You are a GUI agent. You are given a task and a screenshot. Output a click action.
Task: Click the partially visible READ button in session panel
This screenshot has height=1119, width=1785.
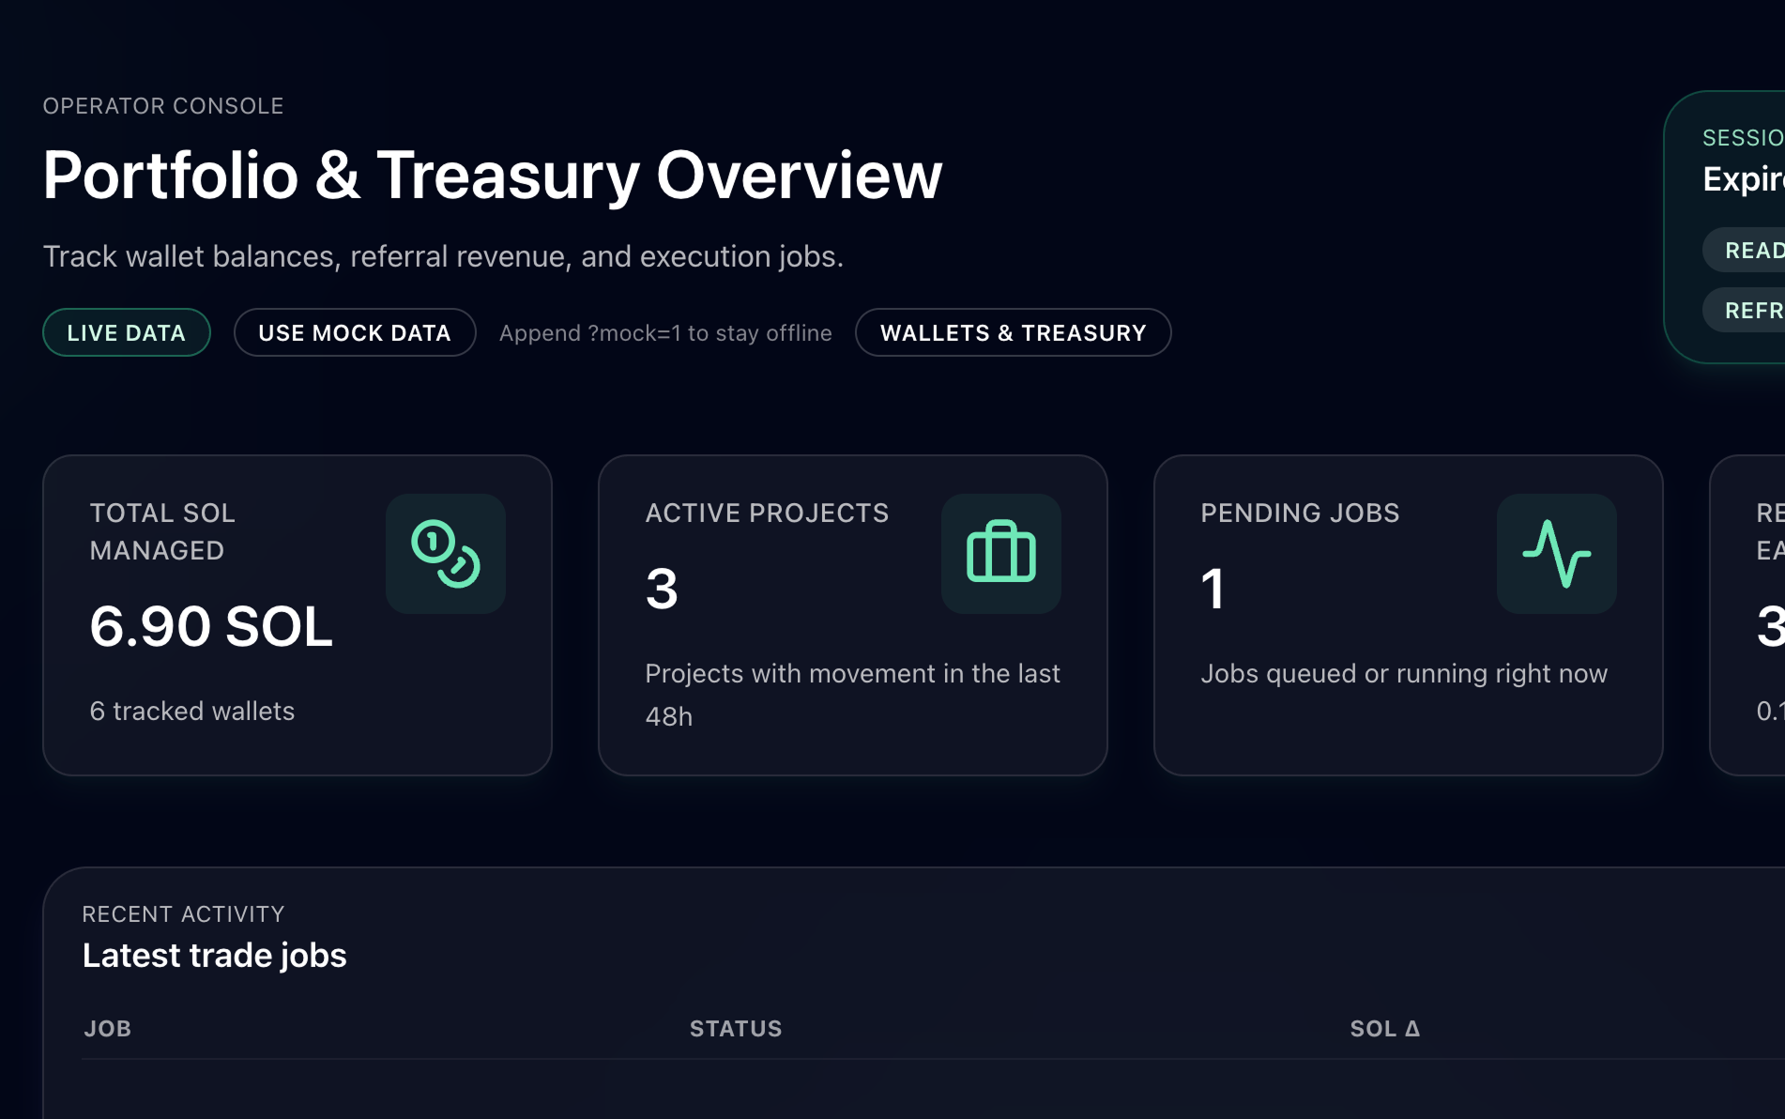(x=1746, y=250)
